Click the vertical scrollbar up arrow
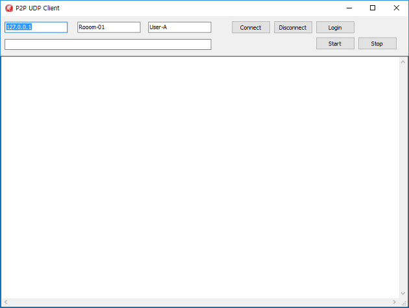 coord(403,62)
